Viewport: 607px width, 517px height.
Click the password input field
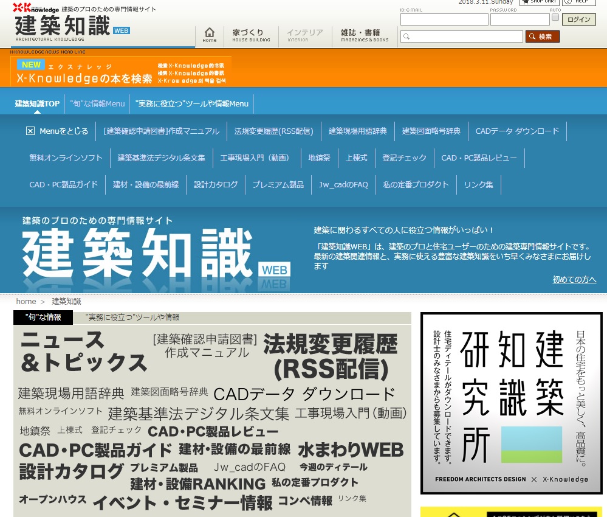click(x=520, y=19)
